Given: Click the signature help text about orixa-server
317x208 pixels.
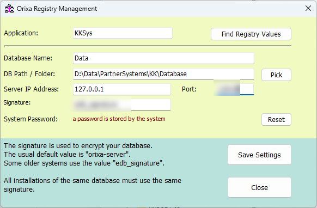Looking at the screenshot, I should (67, 154).
